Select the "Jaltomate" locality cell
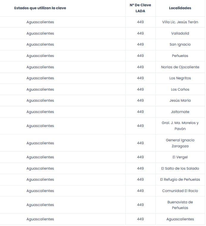 click(x=180, y=112)
